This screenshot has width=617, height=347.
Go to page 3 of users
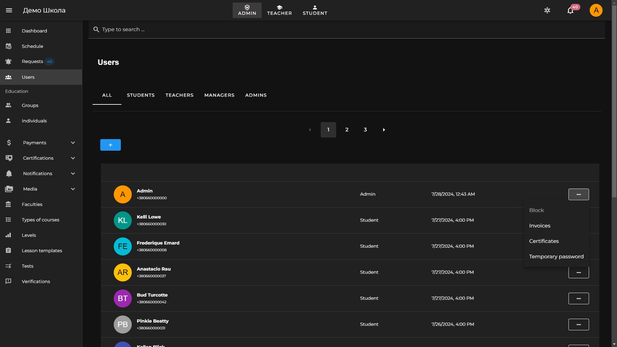(365, 130)
